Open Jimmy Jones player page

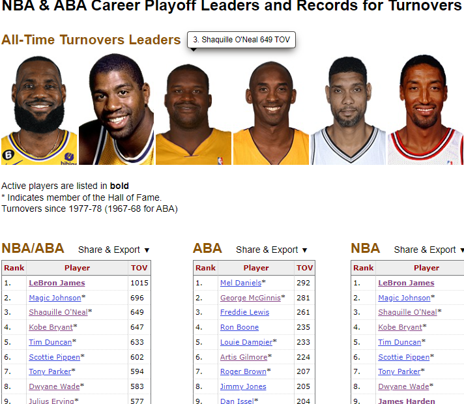(x=243, y=386)
